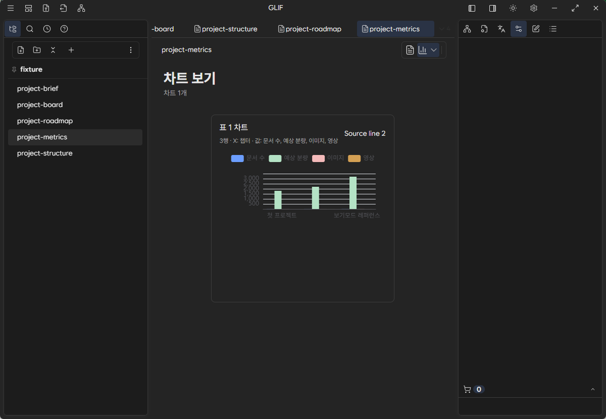Screen dimensions: 606x419
Task: Click the file with left arrow icon
Action: (x=64, y=8)
